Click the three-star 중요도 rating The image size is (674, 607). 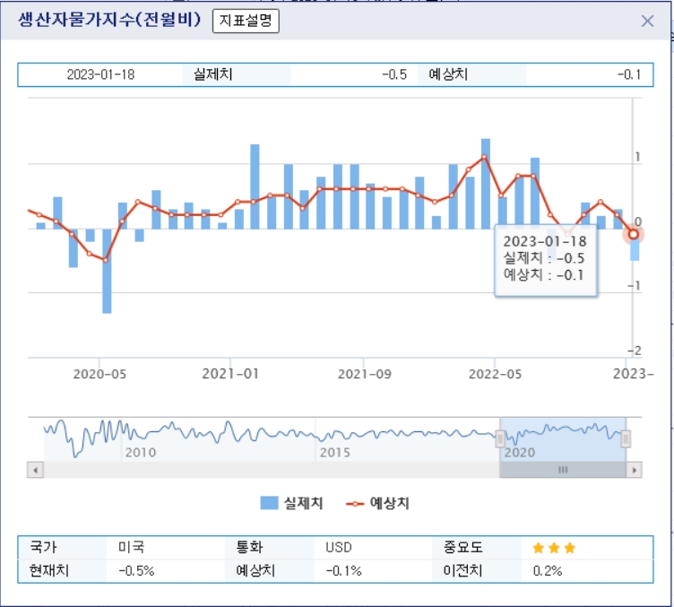click(x=554, y=548)
